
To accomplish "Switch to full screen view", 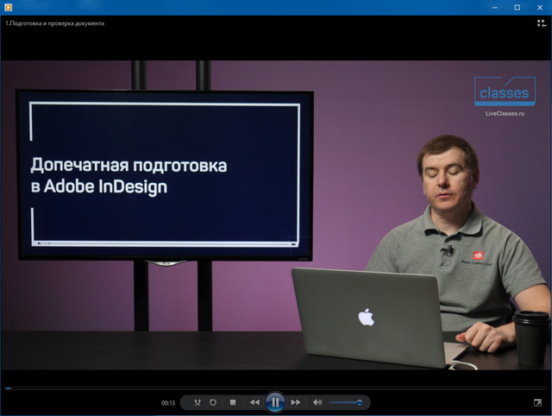I will pos(538,402).
